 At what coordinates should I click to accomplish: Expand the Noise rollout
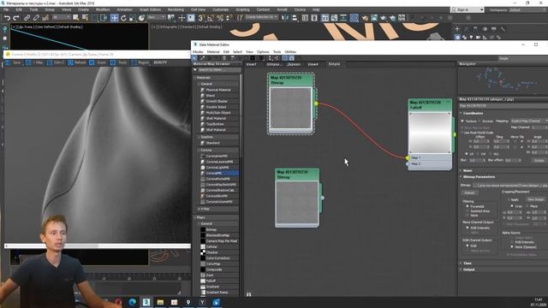(x=468, y=171)
